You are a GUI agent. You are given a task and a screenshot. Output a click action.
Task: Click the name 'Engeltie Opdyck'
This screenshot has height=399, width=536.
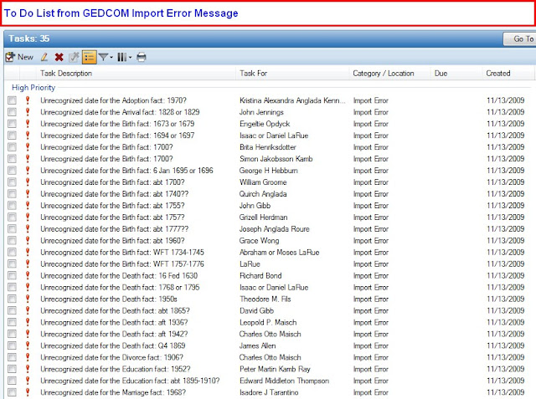click(265, 124)
